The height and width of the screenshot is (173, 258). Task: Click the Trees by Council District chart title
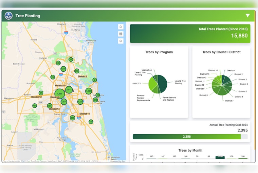coord(221,52)
